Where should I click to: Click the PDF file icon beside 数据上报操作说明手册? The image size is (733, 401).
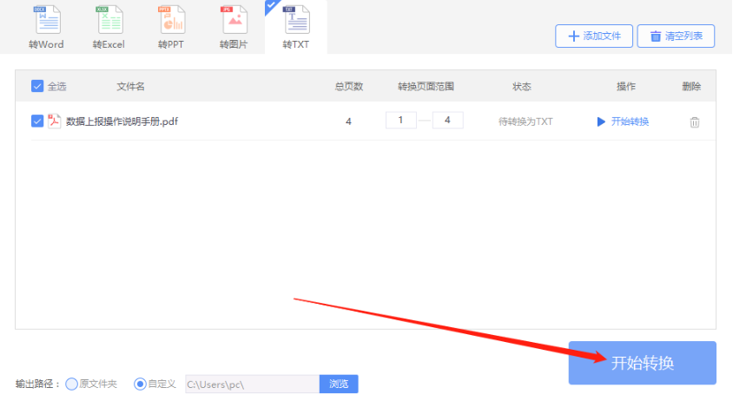(54, 121)
